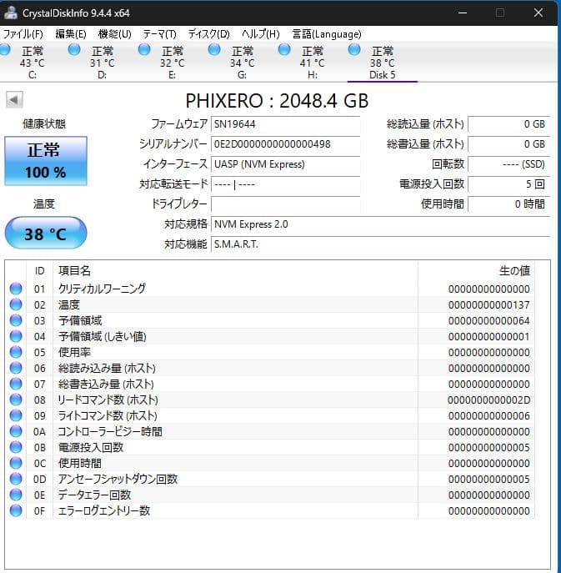Click the NVM Express 2.0 standard field
The height and width of the screenshot is (573, 561).
[x=380, y=224]
